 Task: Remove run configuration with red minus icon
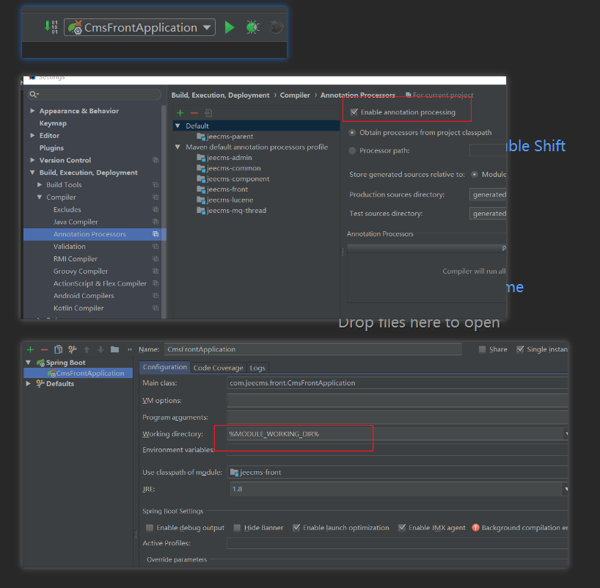point(44,349)
